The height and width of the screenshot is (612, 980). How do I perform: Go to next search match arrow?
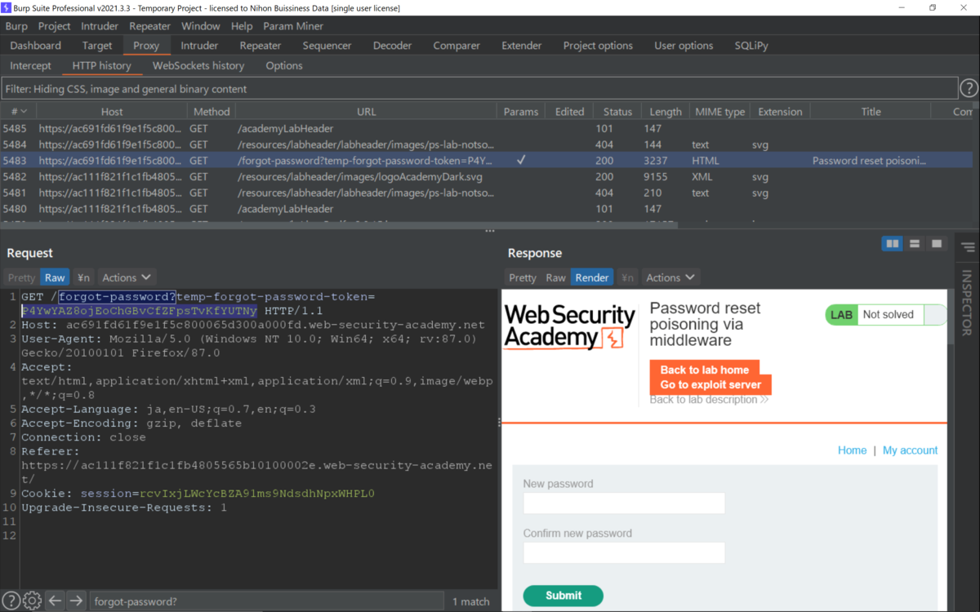[x=76, y=601]
